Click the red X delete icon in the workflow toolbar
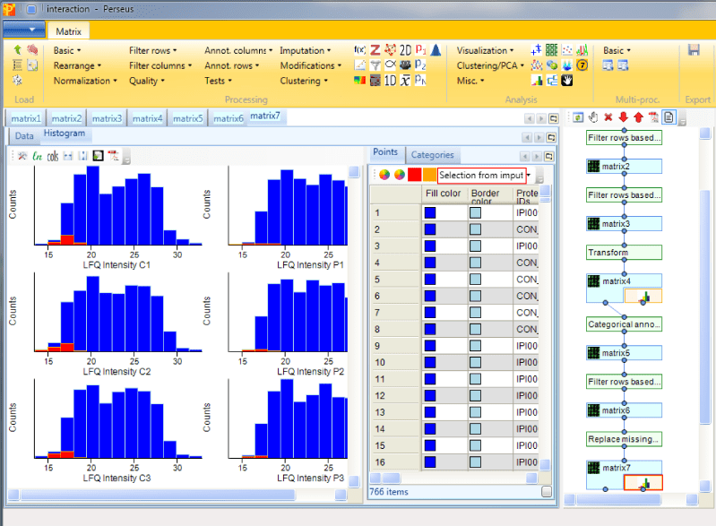The image size is (716, 526). pyautogui.click(x=608, y=117)
